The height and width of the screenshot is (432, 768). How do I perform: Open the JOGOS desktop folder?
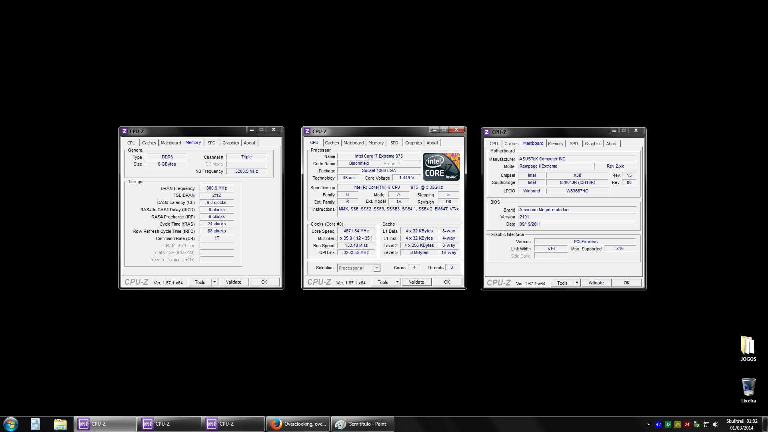(x=748, y=348)
